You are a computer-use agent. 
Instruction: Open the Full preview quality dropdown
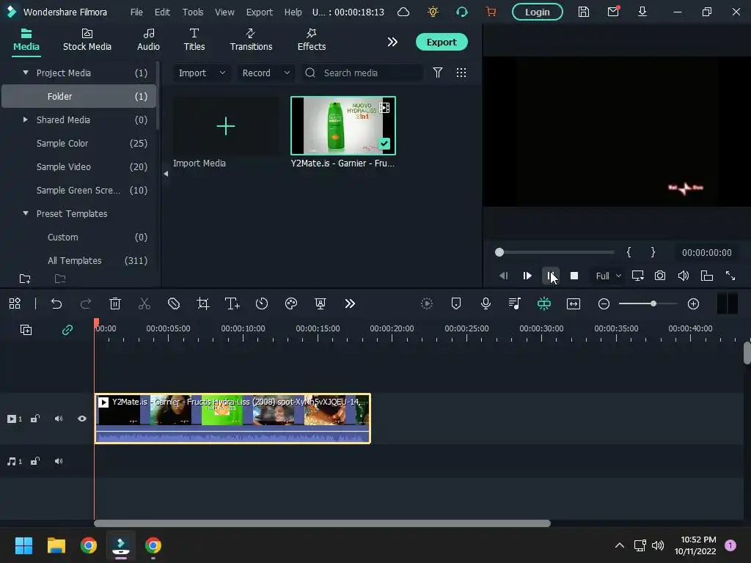608,276
